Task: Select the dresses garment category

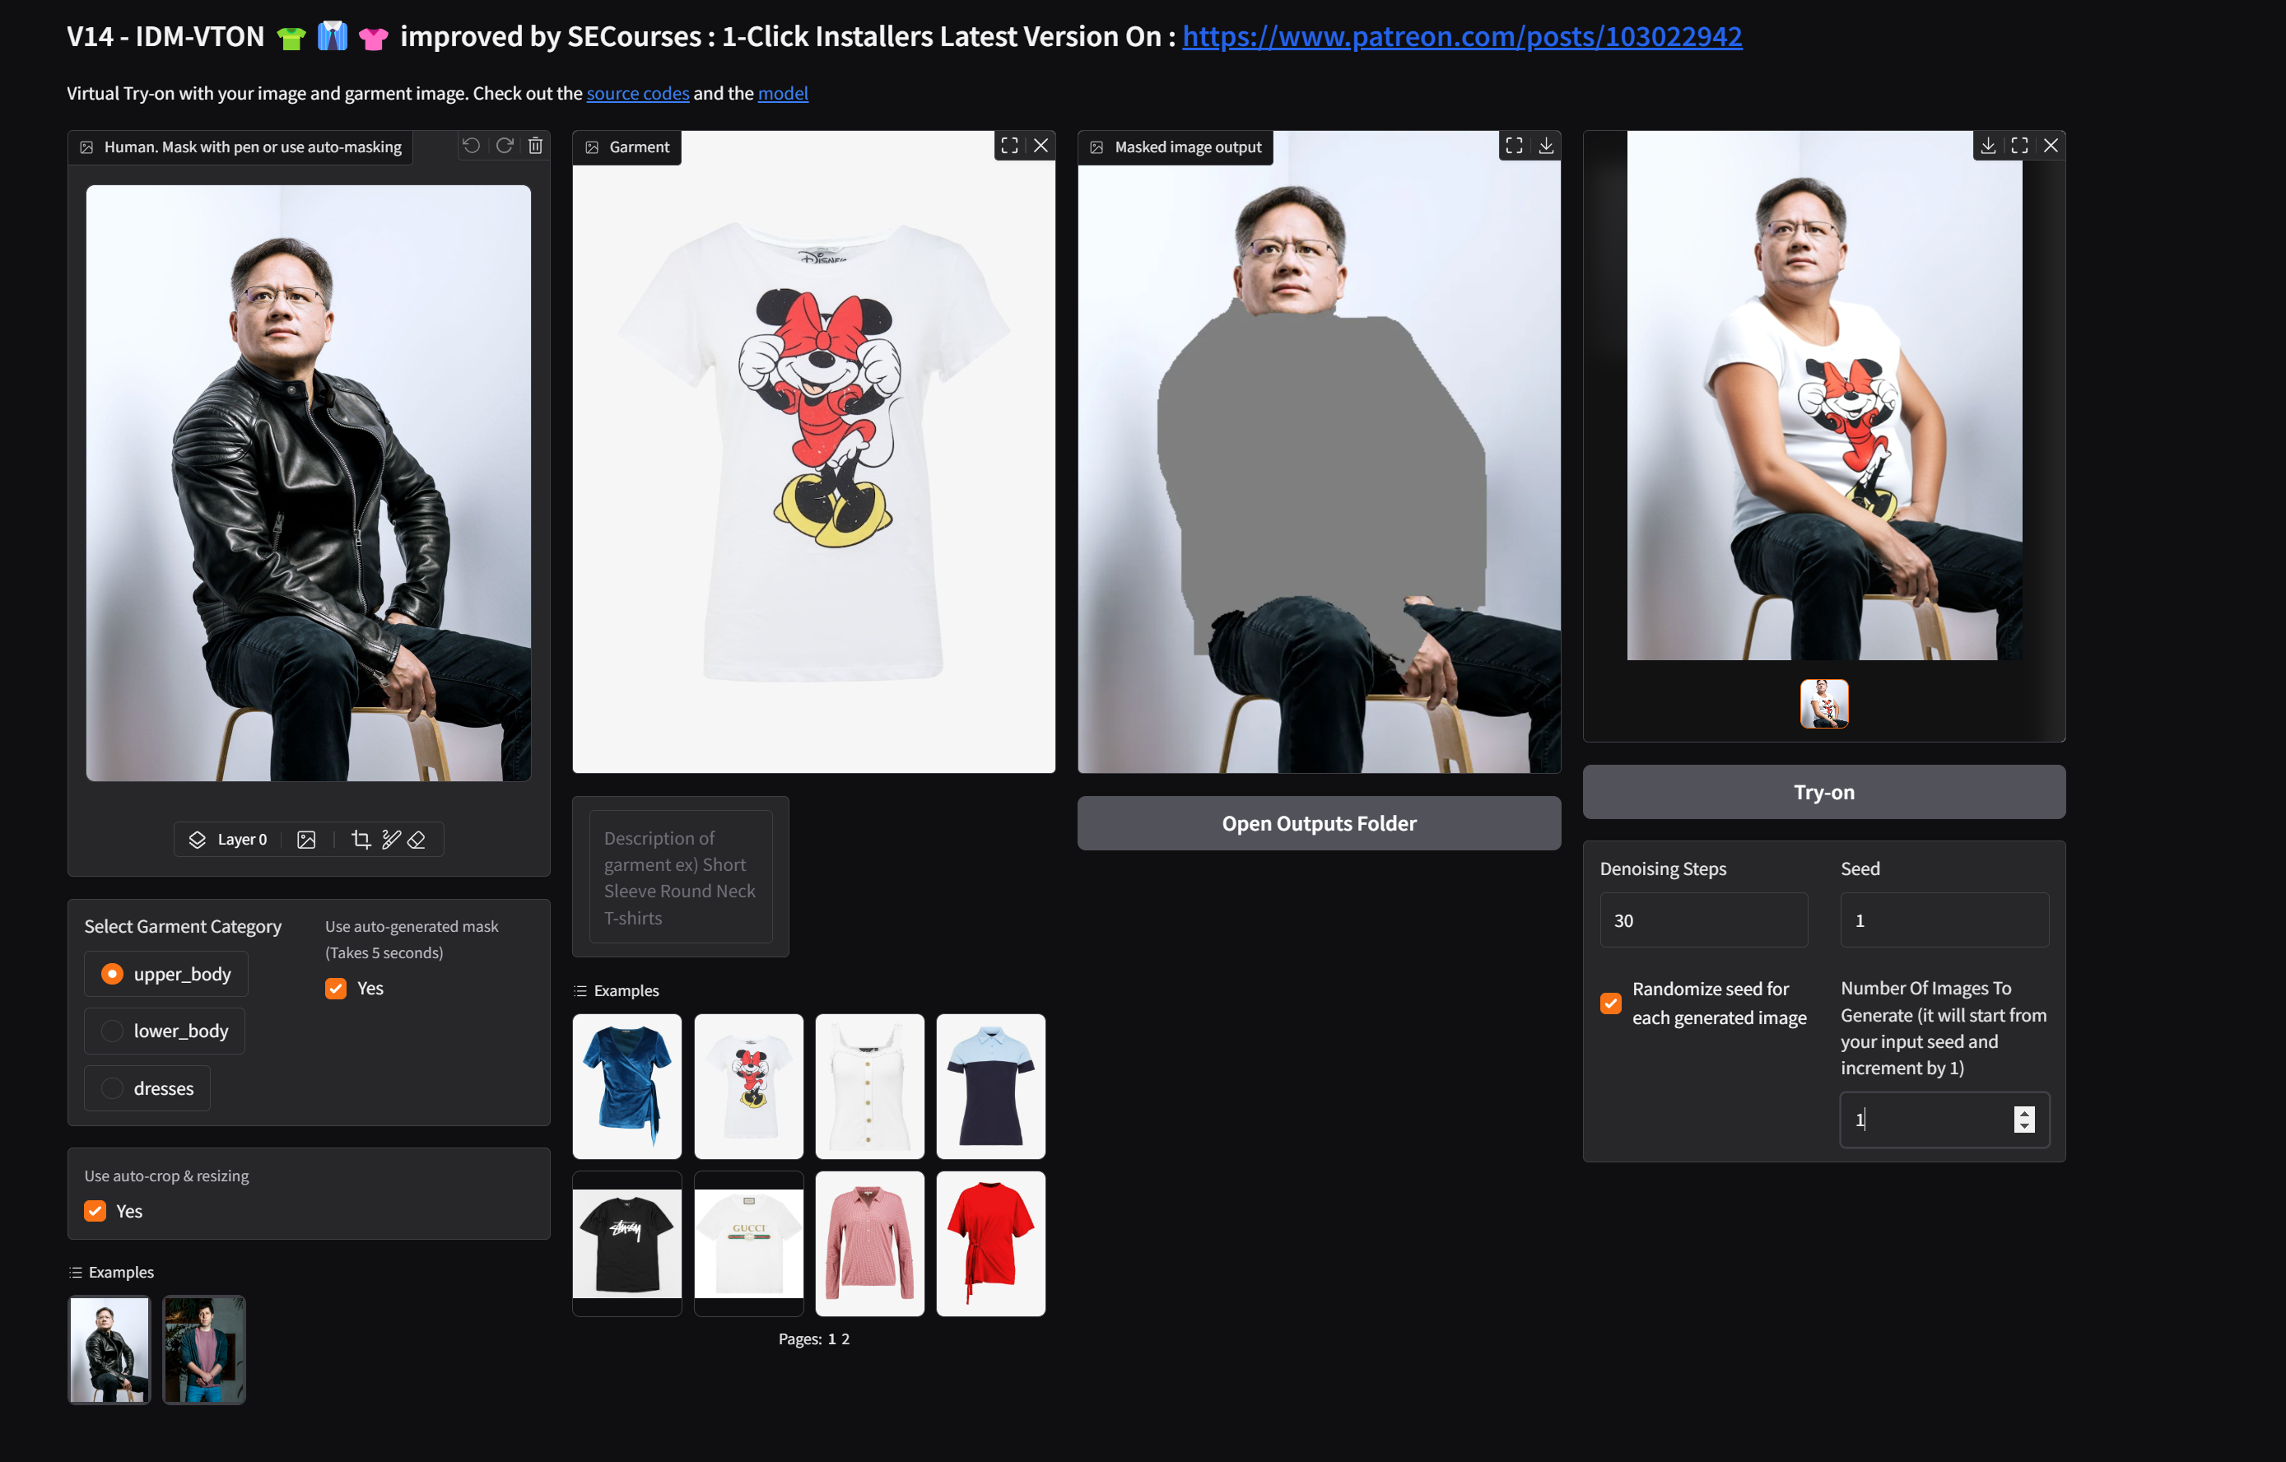Action: 112,1088
